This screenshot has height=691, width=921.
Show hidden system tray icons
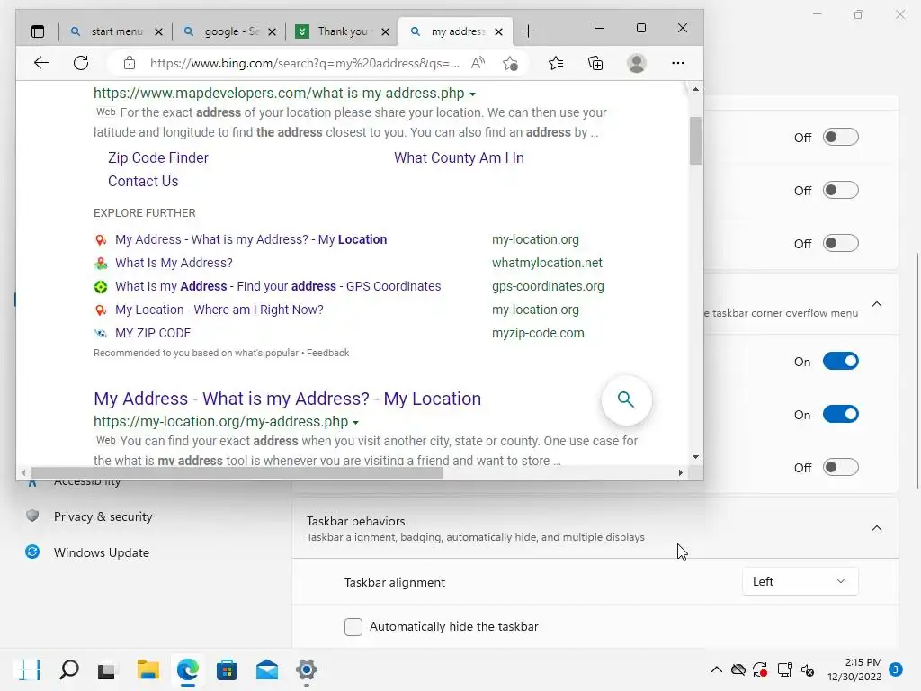click(x=717, y=669)
